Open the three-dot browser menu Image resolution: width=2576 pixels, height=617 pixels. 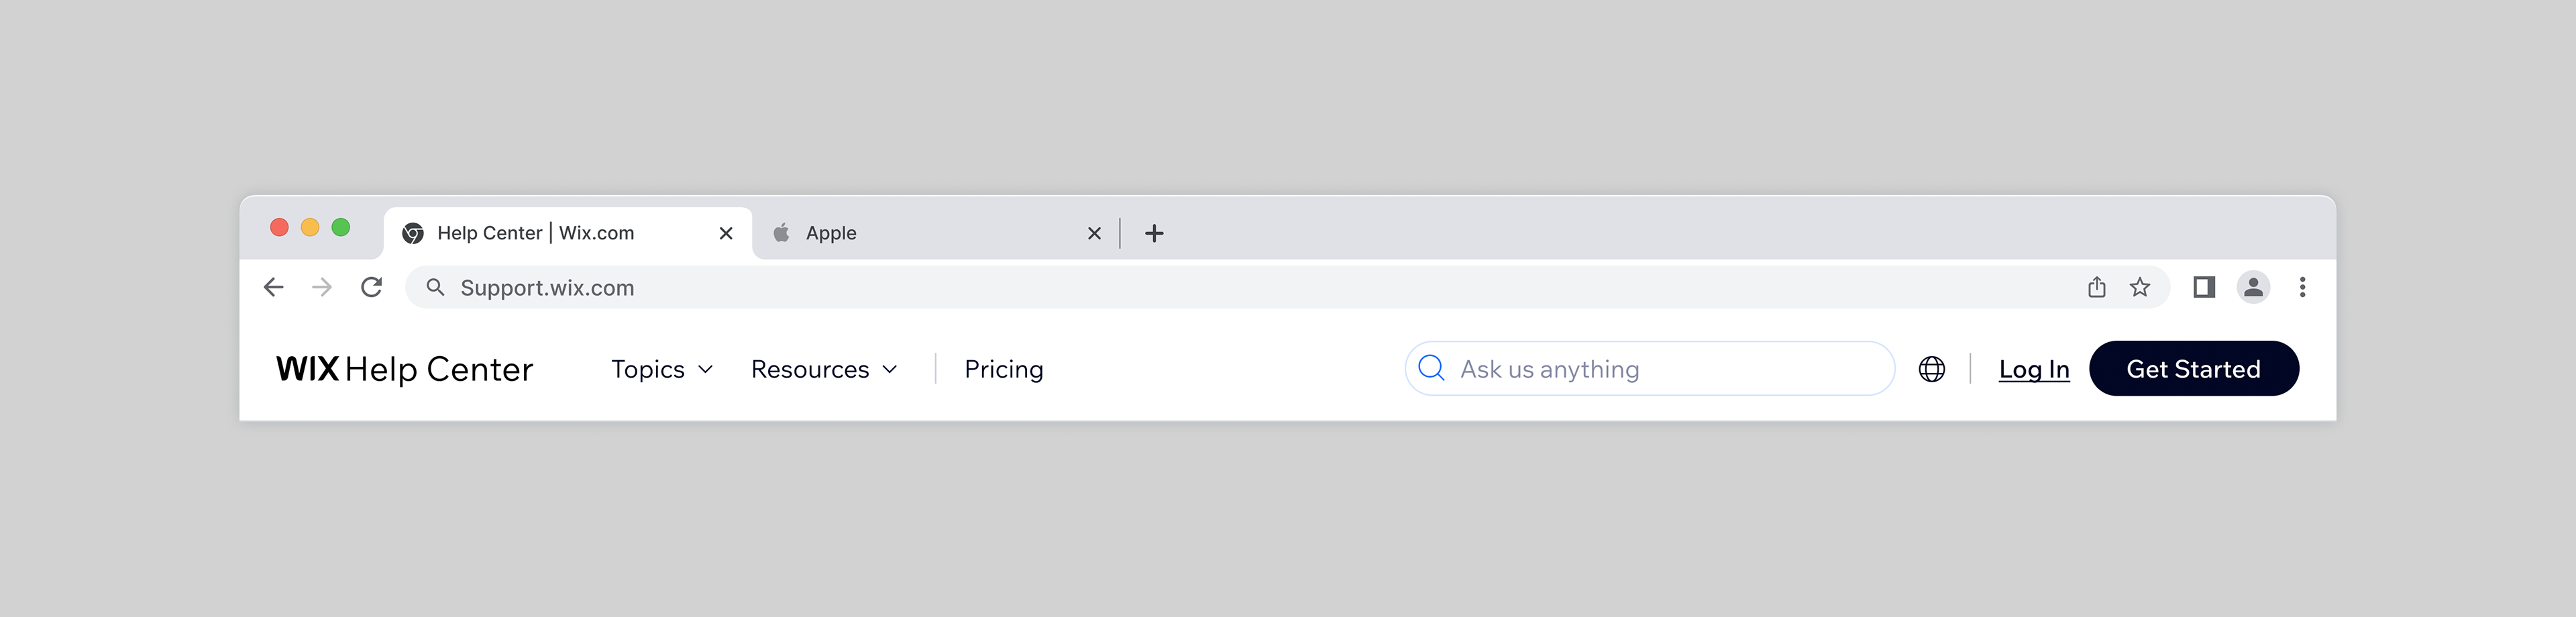click(2302, 288)
